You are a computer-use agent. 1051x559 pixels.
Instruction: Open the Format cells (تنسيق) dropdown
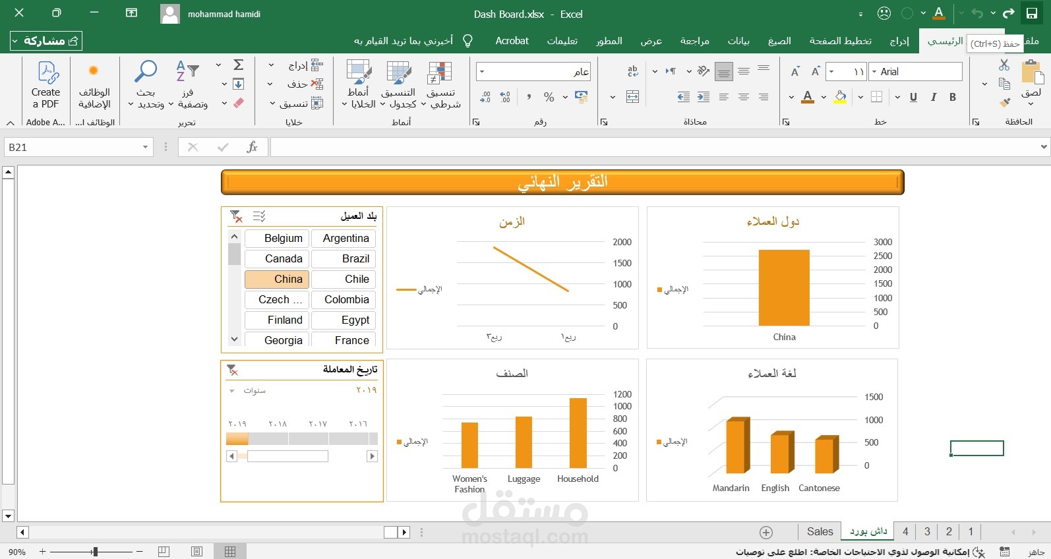[x=272, y=103]
